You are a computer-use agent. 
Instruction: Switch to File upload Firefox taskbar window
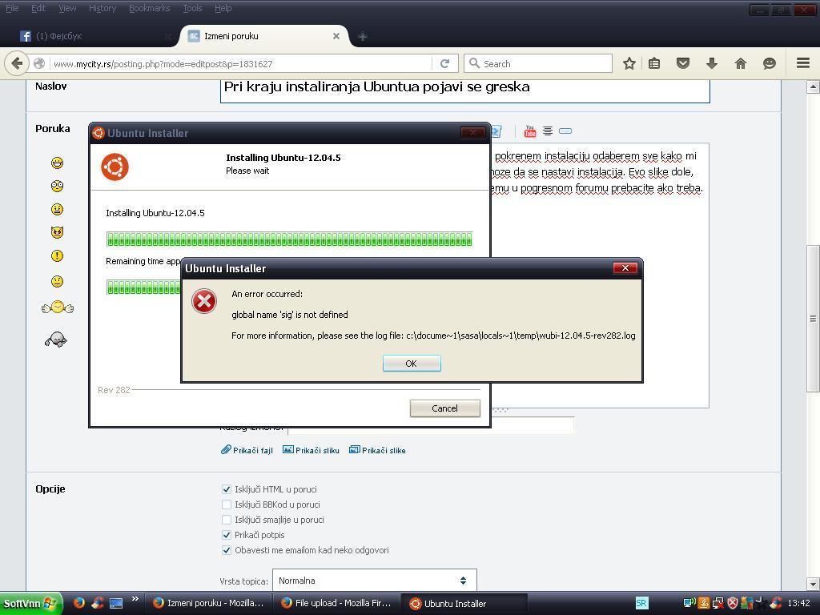[336, 603]
